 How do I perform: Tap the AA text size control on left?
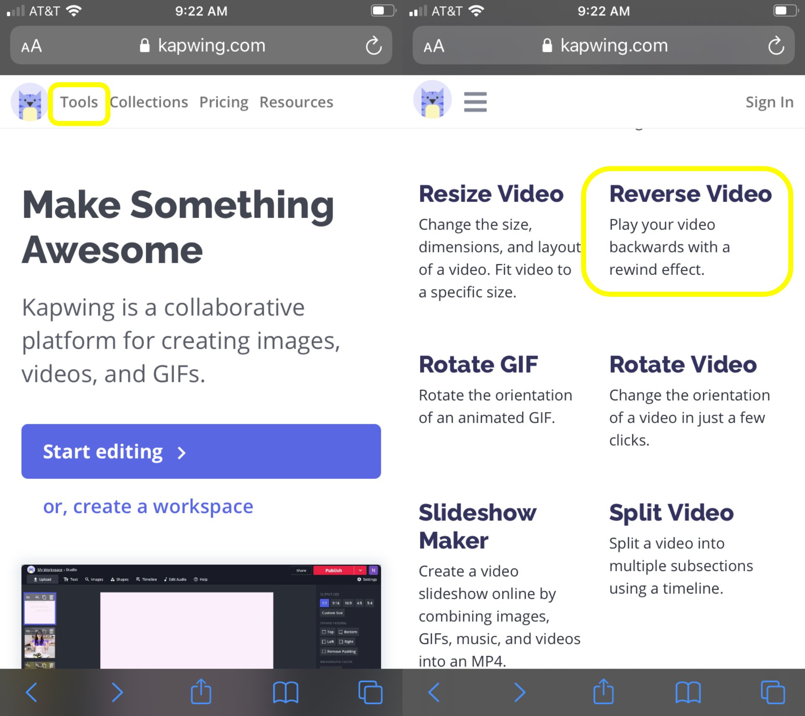(31, 46)
